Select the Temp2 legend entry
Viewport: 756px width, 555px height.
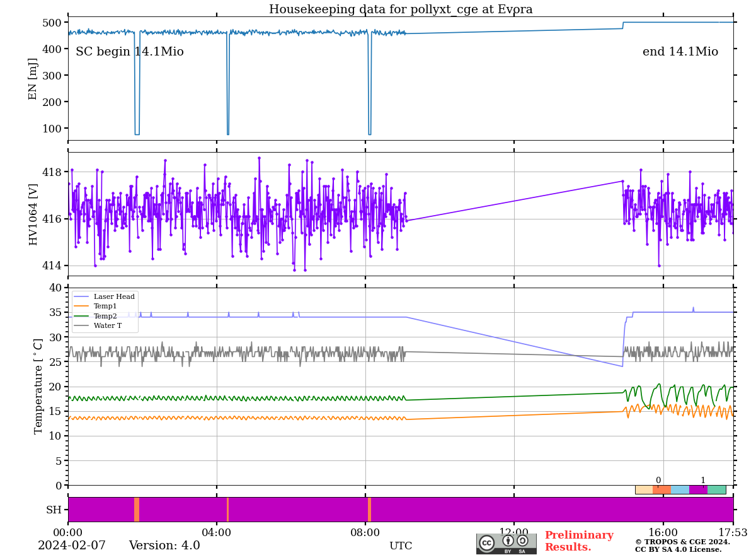pos(96,316)
